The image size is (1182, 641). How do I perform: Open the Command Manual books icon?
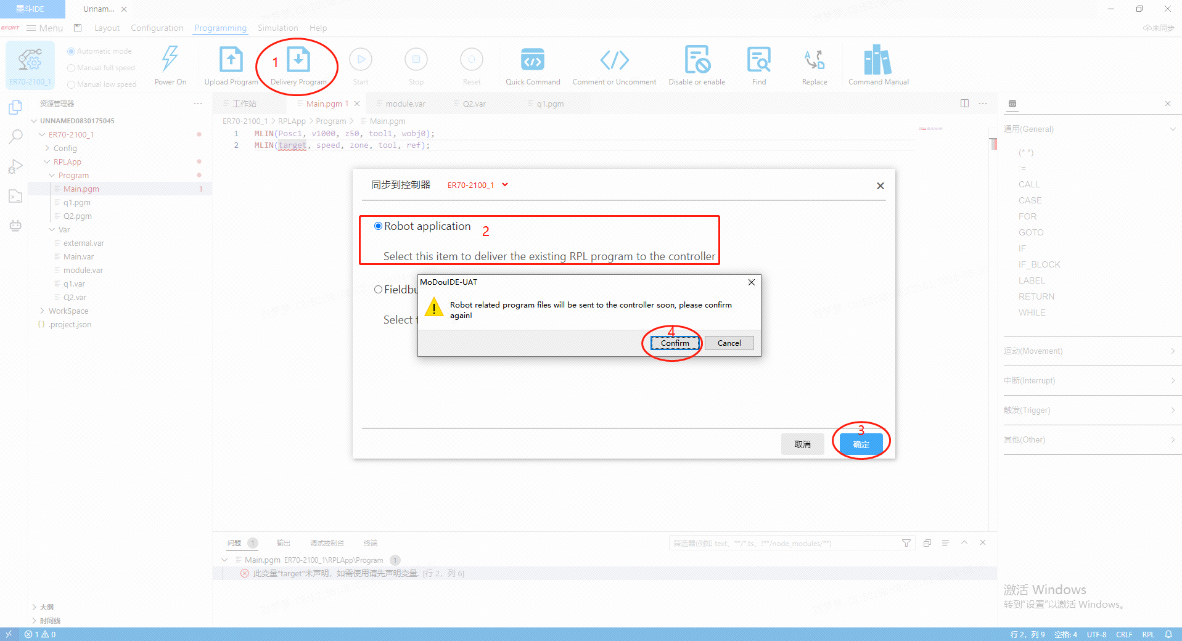coord(878,60)
